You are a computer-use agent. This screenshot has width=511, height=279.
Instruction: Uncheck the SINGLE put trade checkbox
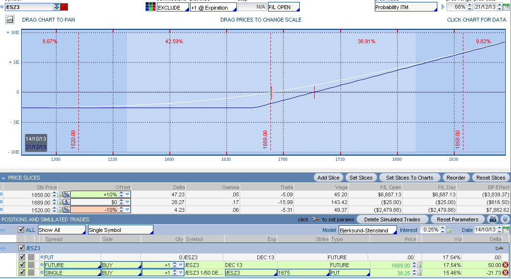(22, 273)
